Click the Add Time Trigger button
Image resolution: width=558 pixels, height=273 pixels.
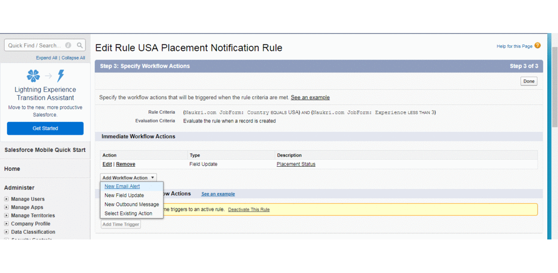point(121,224)
